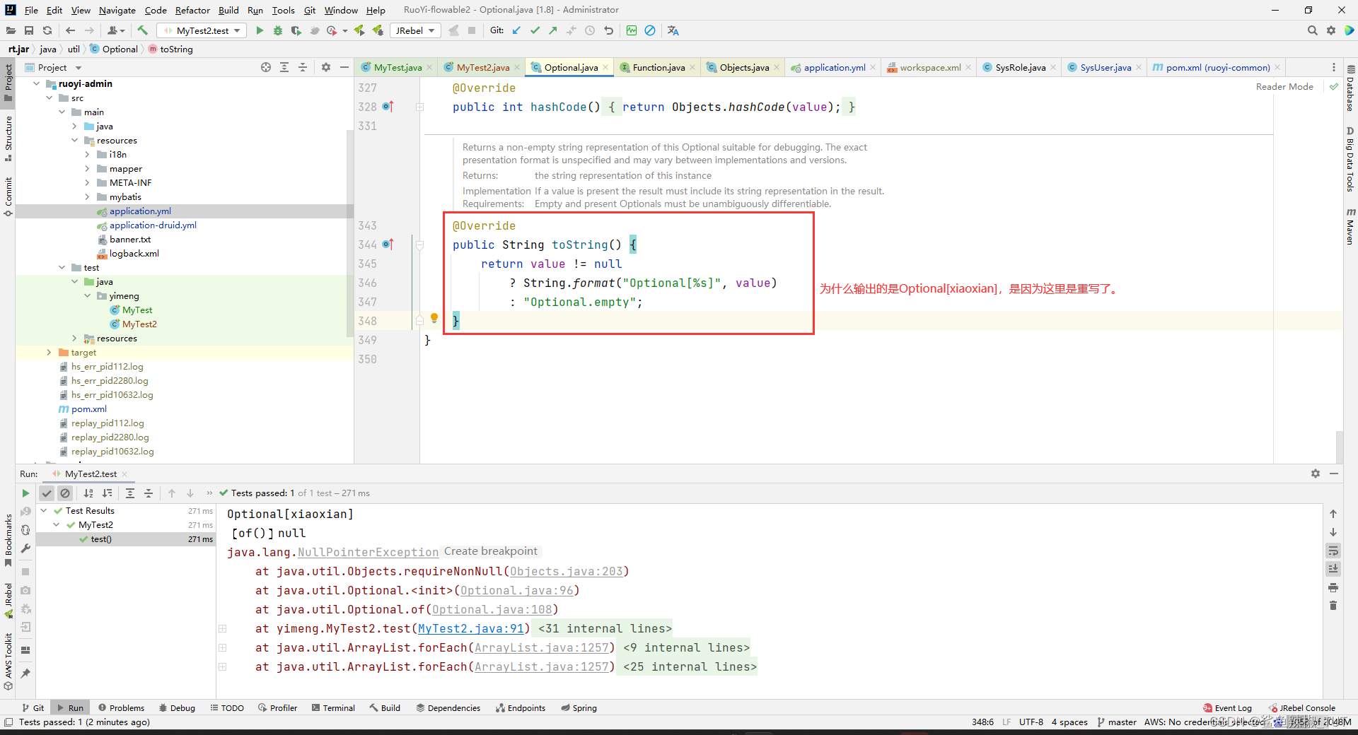This screenshot has width=1358, height=735.
Task: Switch to the application.yml editor tab
Action: click(835, 67)
